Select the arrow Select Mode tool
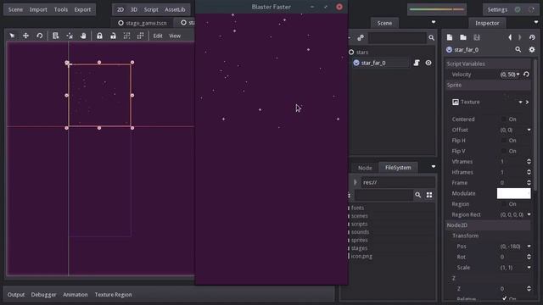Image resolution: width=543 pixels, height=305 pixels. (12, 36)
